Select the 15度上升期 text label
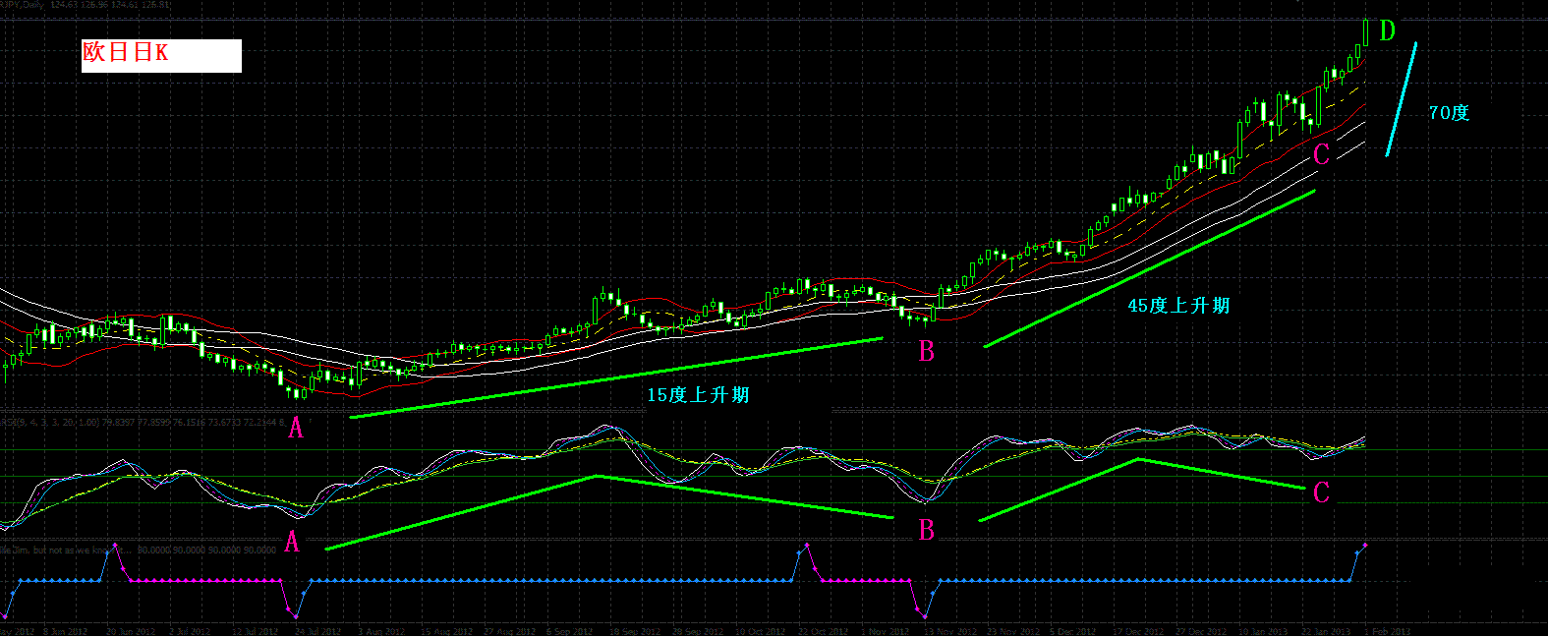 [x=698, y=395]
